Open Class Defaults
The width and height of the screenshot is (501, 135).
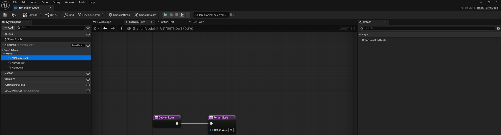click(x=145, y=15)
